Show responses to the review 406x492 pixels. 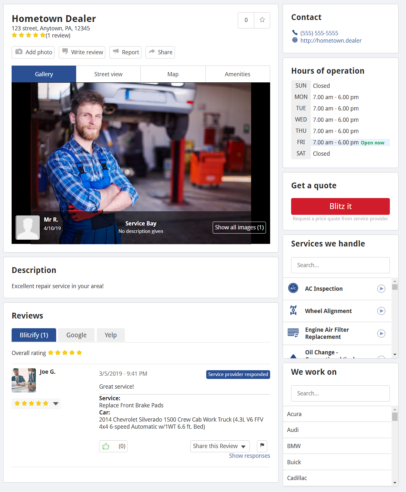pos(249,456)
